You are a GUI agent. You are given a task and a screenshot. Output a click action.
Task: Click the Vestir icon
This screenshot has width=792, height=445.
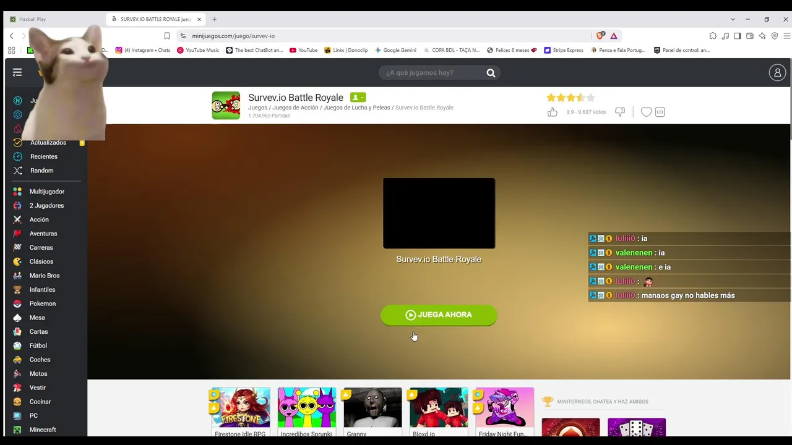[17, 388]
